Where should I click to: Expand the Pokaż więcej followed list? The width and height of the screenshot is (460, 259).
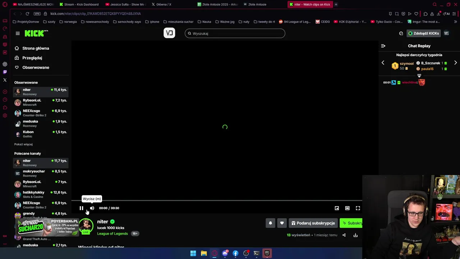click(23, 144)
